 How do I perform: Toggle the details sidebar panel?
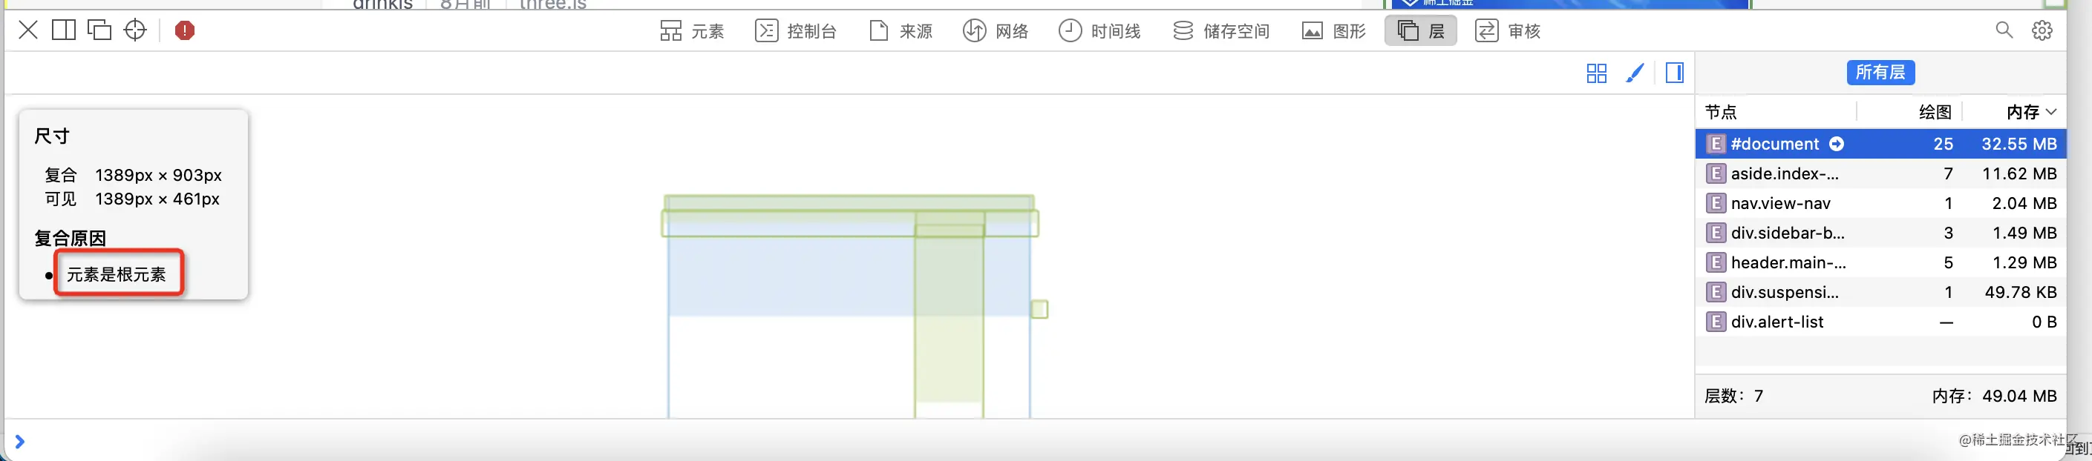[1675, 73]
